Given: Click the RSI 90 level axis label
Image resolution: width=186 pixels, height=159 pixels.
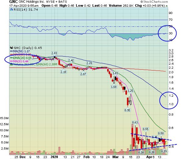Looking at the screenshot, I should point(170,13).
